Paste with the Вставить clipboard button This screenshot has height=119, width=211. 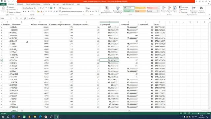3,9
